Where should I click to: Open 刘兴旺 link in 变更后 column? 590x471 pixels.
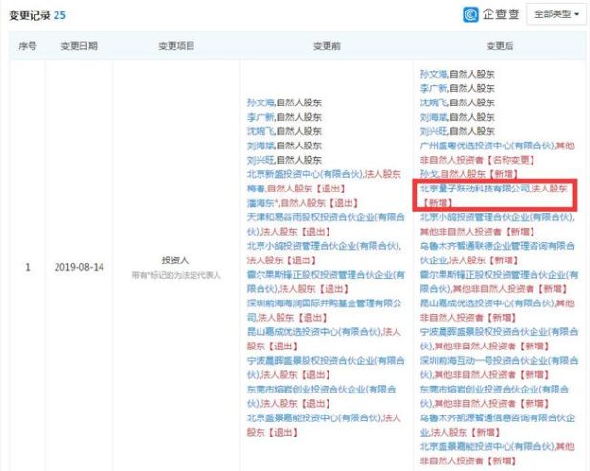(434, 131)
